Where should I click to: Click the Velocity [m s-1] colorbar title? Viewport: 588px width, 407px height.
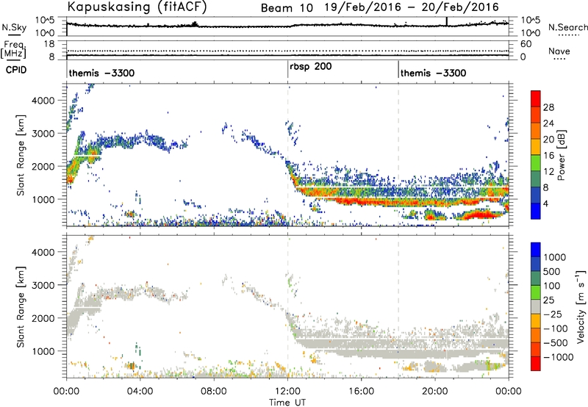click(581, 306)
